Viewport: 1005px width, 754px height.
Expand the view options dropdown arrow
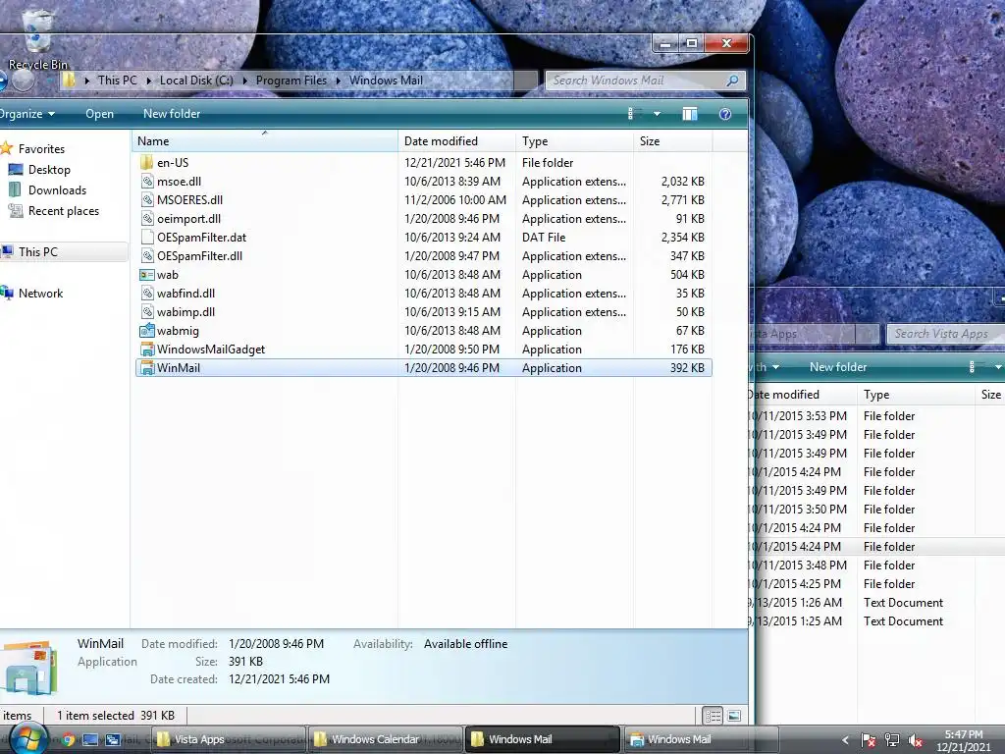point(657,114)
